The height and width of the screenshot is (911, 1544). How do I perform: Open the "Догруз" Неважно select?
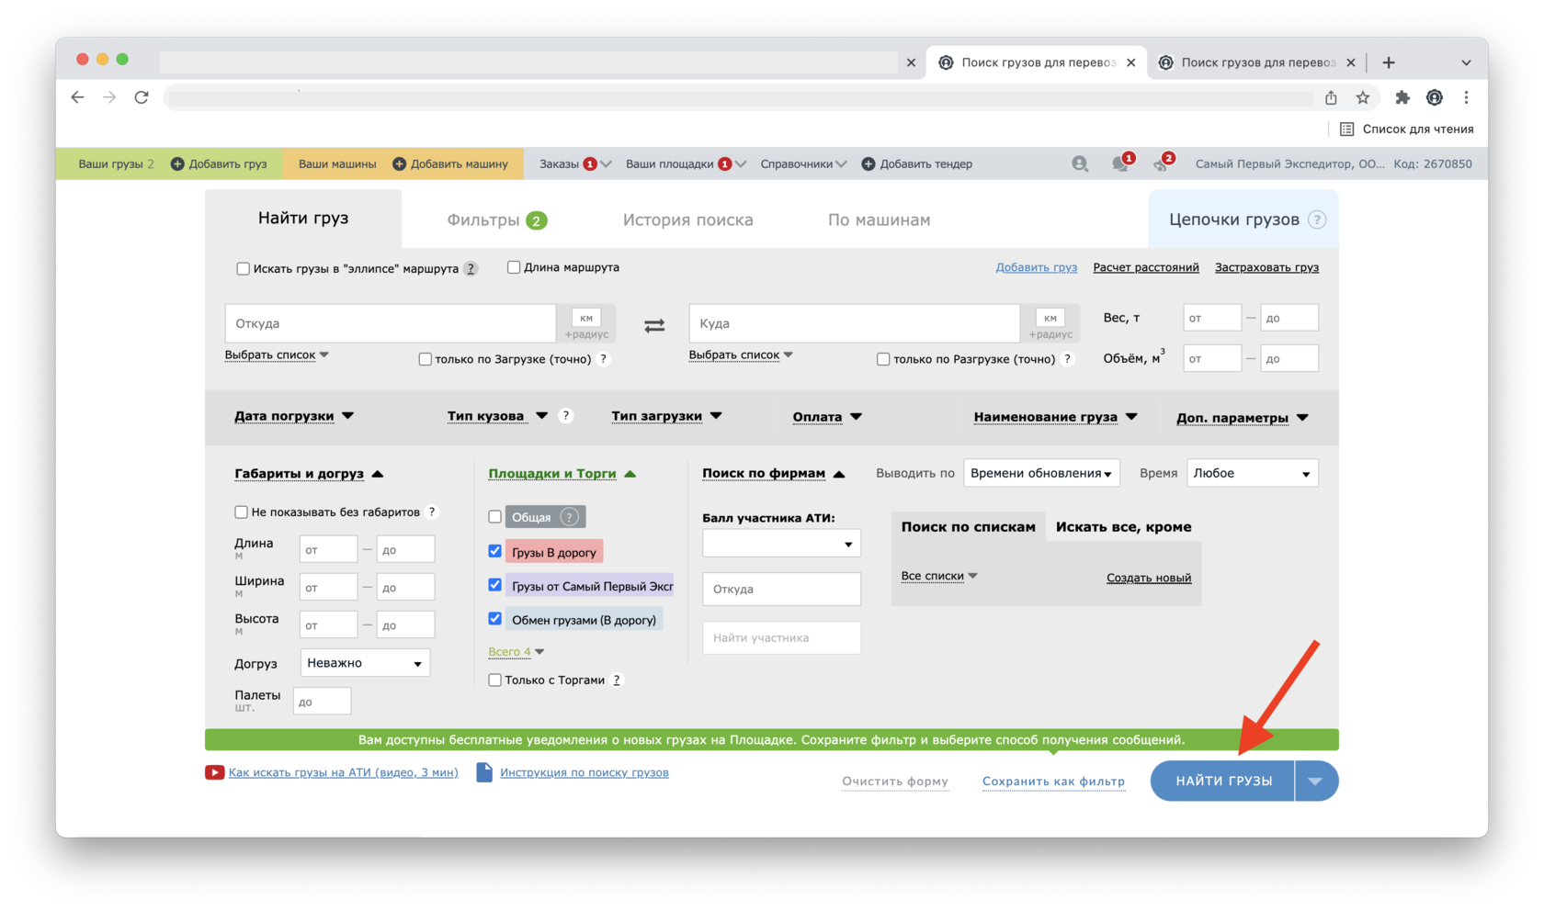pyautogui.click(x=365, y=663)
